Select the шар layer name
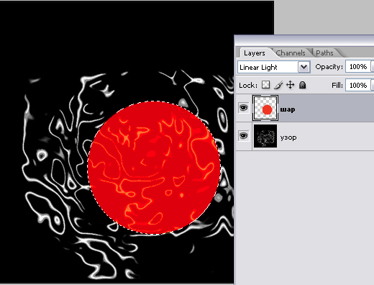 288,109
